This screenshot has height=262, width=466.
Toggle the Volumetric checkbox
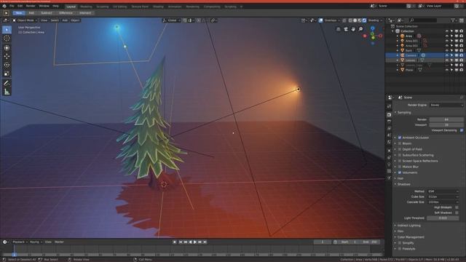(400, 172)
